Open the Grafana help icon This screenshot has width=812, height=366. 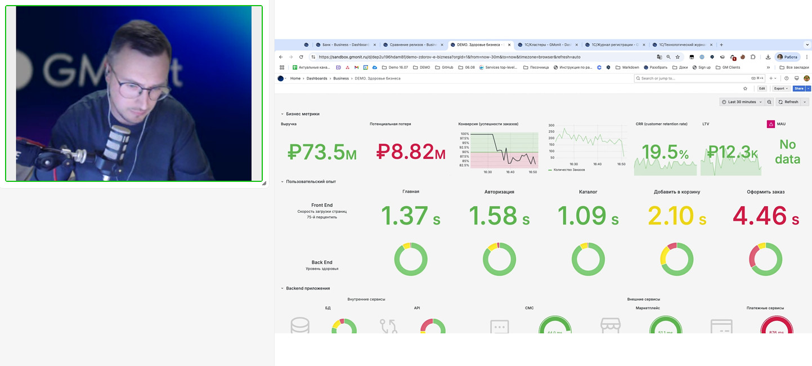pyautogui.click(x=787, y=78)
